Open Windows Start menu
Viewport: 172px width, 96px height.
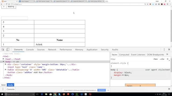[x=2, y=94]
